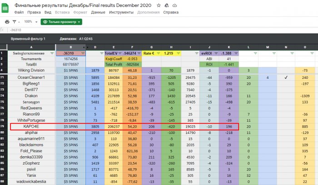Open filter icon next to -946274
Screen dimensions: 318x185
coord(139,53)
